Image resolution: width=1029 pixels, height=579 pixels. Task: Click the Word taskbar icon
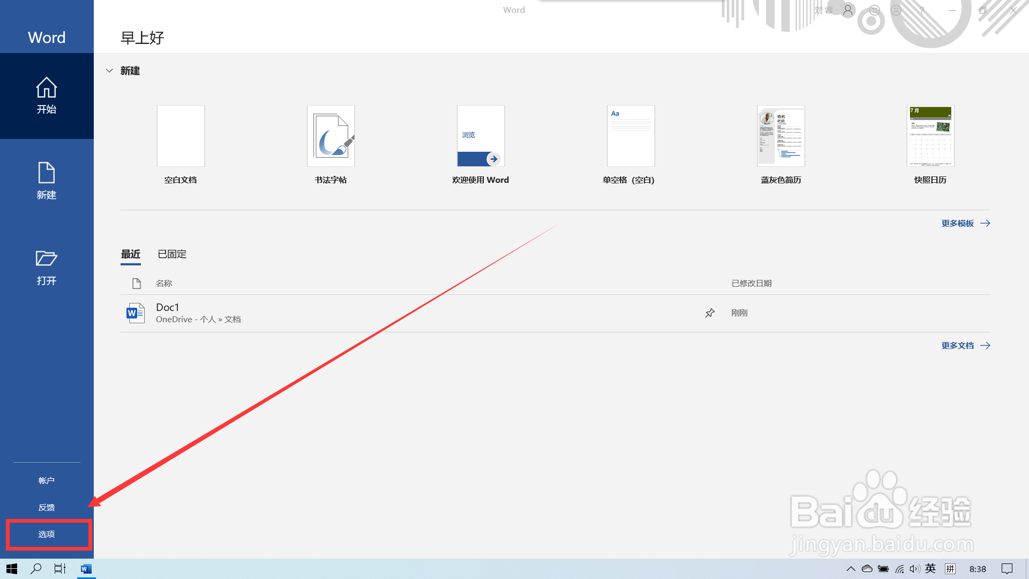pyautogui.click(x=86, y=569)
